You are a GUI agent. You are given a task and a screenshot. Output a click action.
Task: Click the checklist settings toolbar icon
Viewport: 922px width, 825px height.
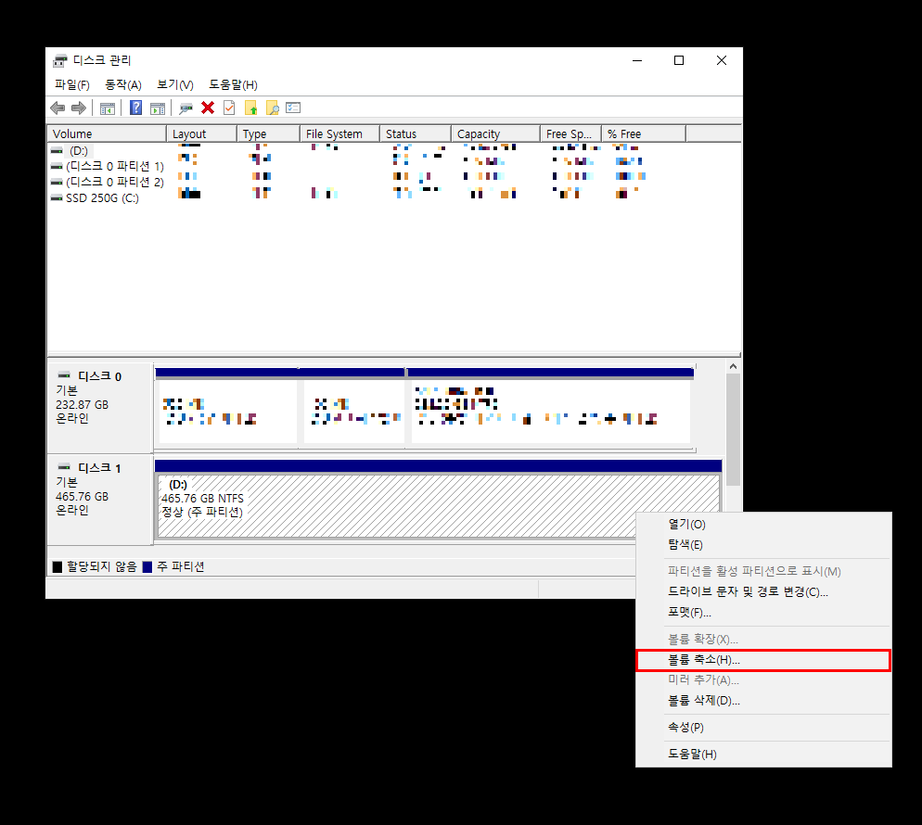(x=293, y=108)
